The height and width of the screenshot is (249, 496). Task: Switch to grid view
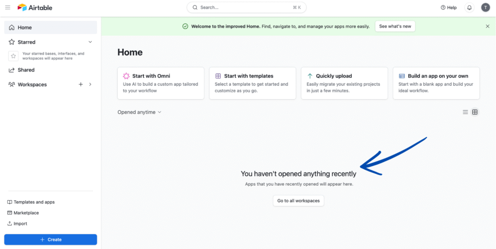coord(475,112)
